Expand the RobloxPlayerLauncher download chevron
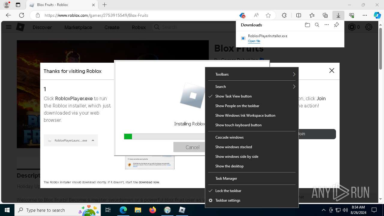This screenshot has height=216, width=384. (93, 140)
